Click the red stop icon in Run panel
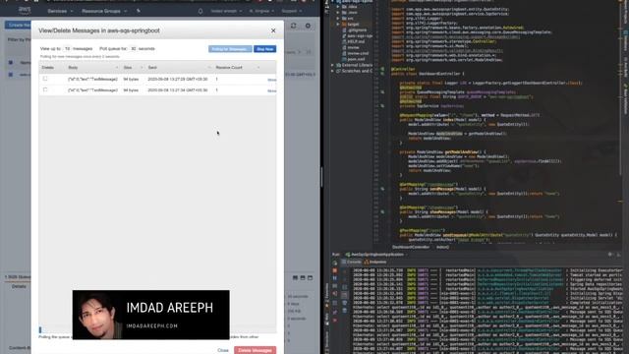Image resolution: width=629 pixels, height=354 pixels. [335, 271]
